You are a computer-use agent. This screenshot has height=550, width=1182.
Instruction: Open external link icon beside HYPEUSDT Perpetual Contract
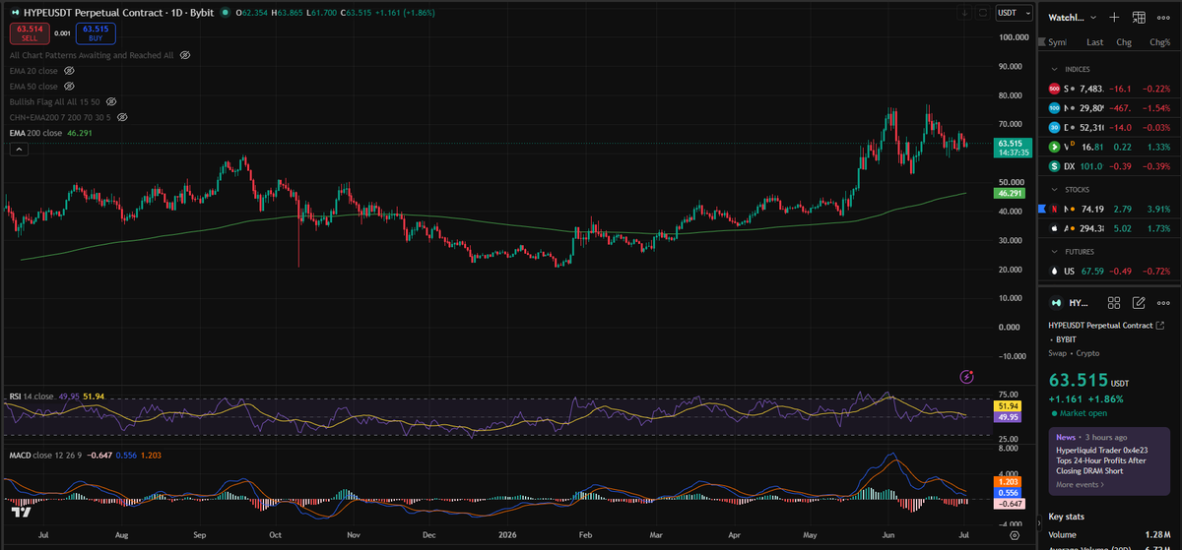coord(1159,326)
